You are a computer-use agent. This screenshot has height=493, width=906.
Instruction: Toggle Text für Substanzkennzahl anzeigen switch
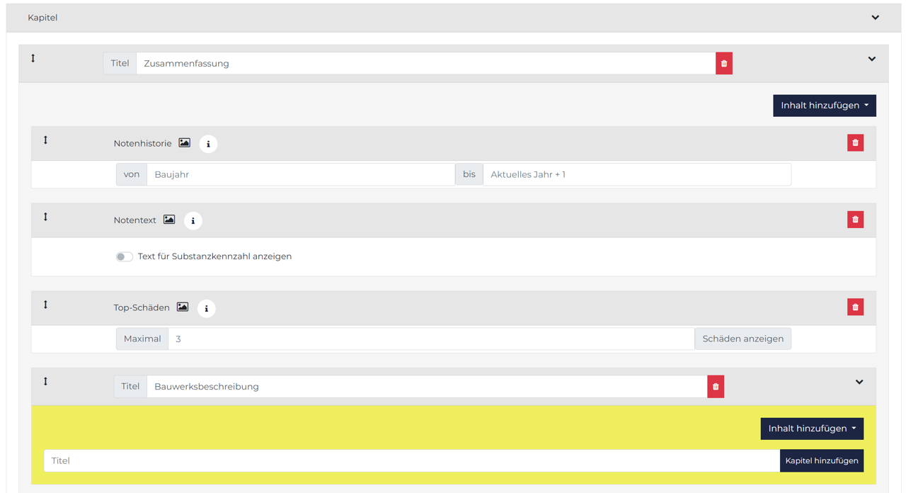tap(124, 256)
